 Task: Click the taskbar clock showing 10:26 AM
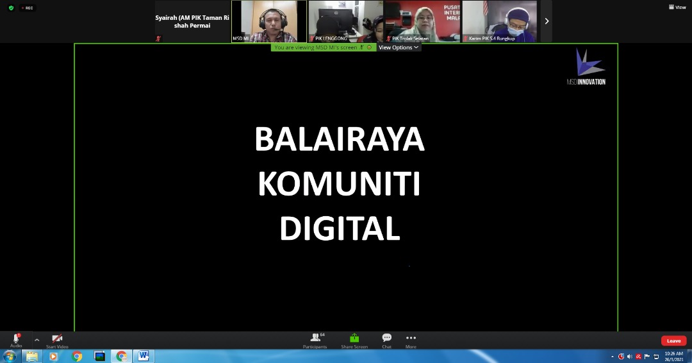(673, 356)
